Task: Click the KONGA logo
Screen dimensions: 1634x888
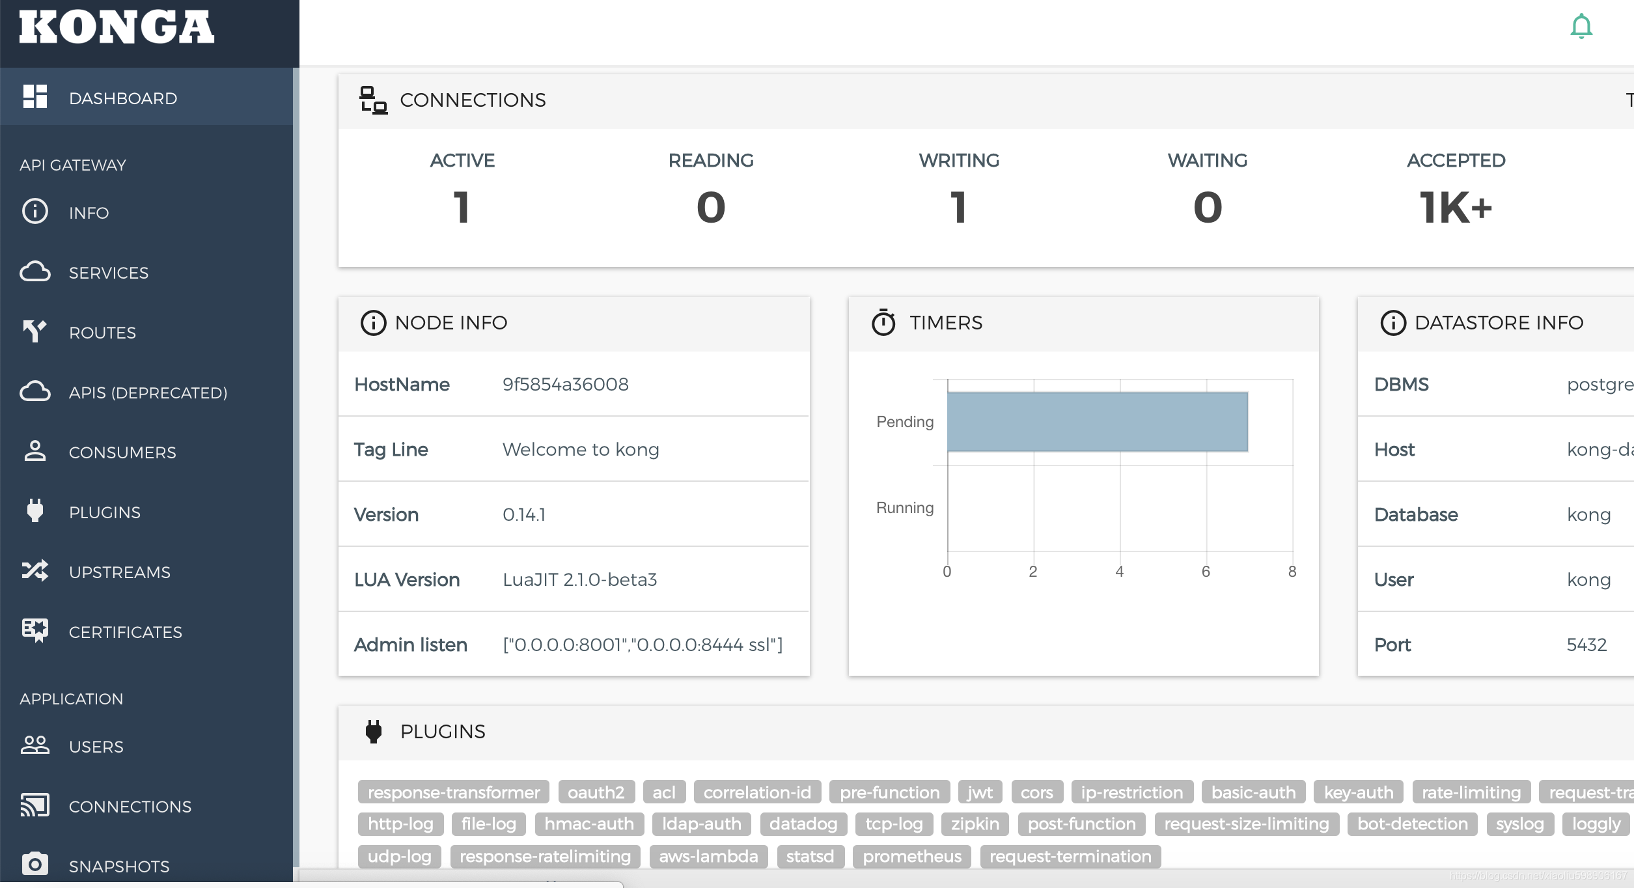Action: tap(117, 27)
